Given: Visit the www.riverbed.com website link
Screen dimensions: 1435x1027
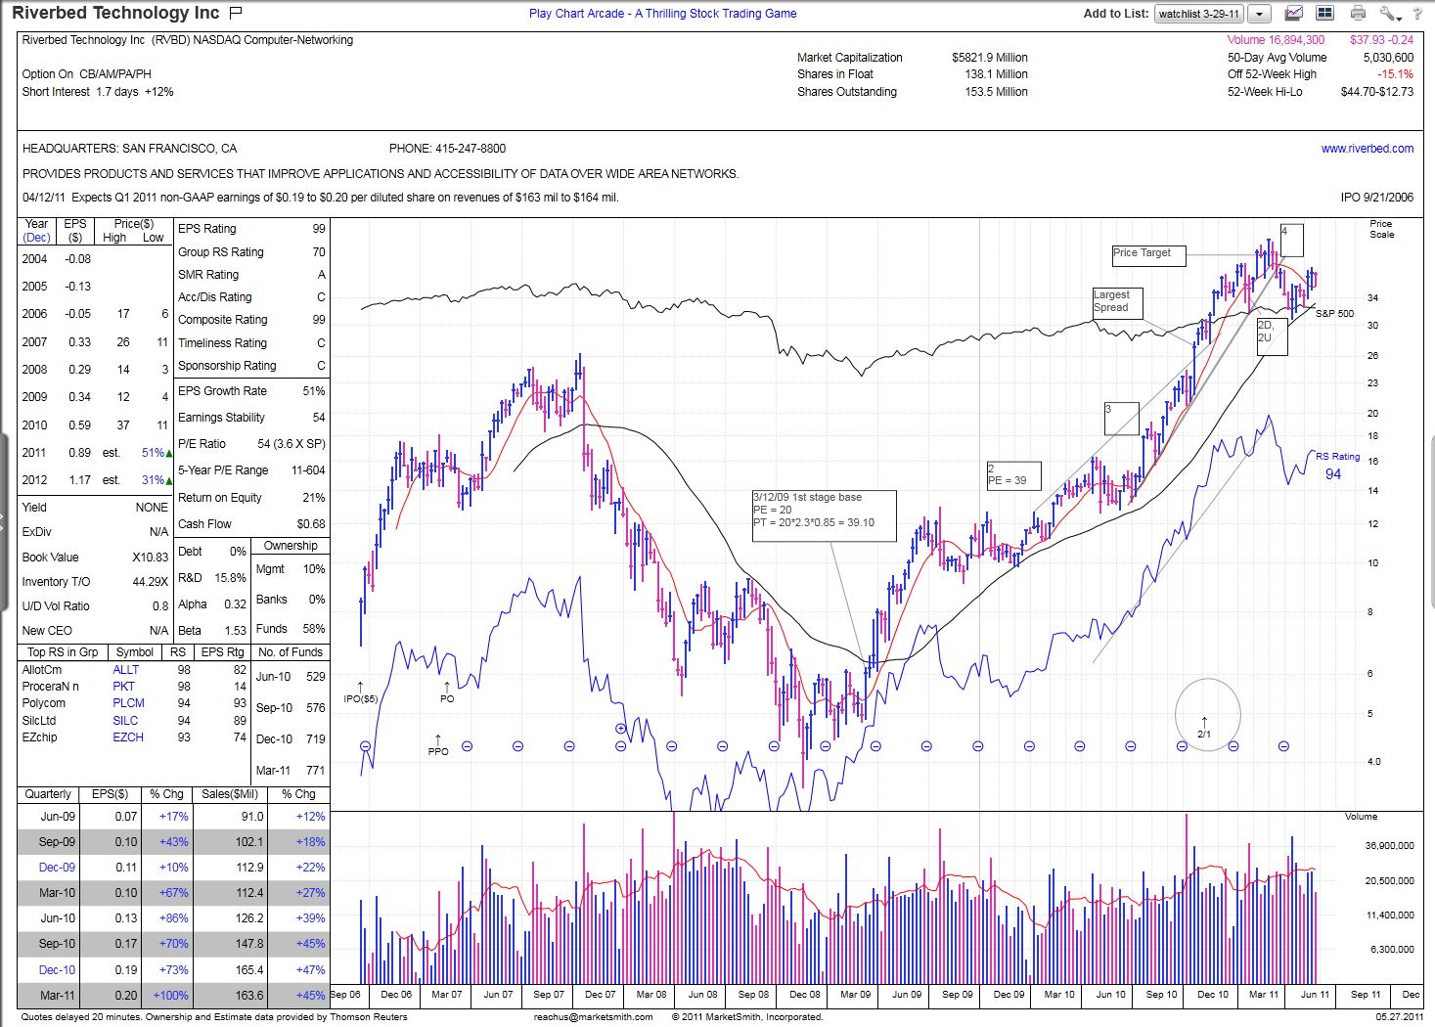Looking at the screenshot, I should pos(1367,149).
